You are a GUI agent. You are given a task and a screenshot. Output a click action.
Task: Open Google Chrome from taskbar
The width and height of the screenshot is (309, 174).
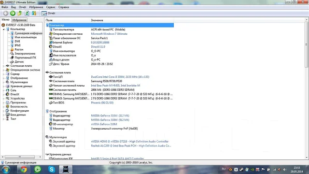[24, 170]
